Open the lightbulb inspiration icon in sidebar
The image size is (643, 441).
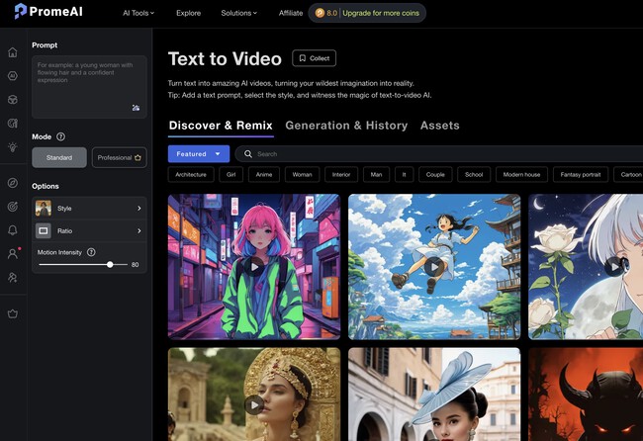pyautogui.click(x=13, y=146)
